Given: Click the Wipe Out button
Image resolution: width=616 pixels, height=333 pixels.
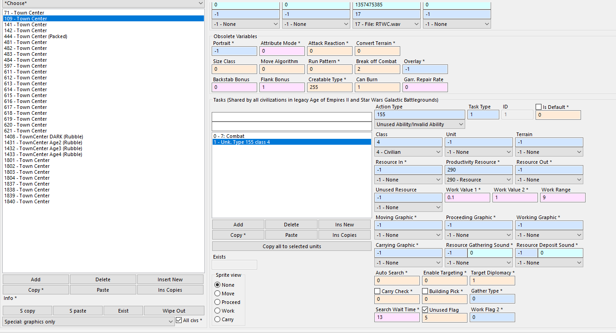Looking at the screenshot, I should pyautogui.click(x=174, y=311).
